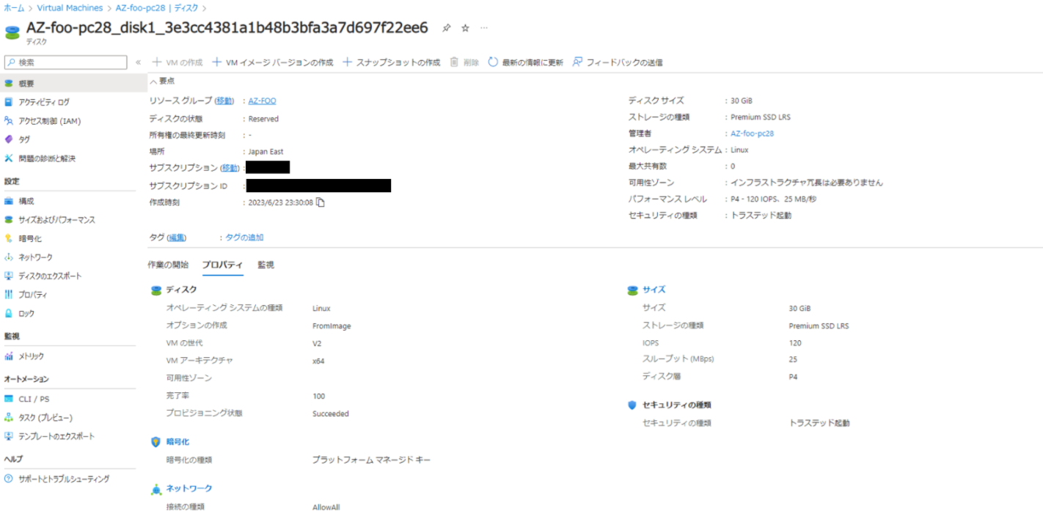The image size is (1043, 511).
Task: Click ディスクのエクスポート sidebar icon
Action: (x=9, y=276)
